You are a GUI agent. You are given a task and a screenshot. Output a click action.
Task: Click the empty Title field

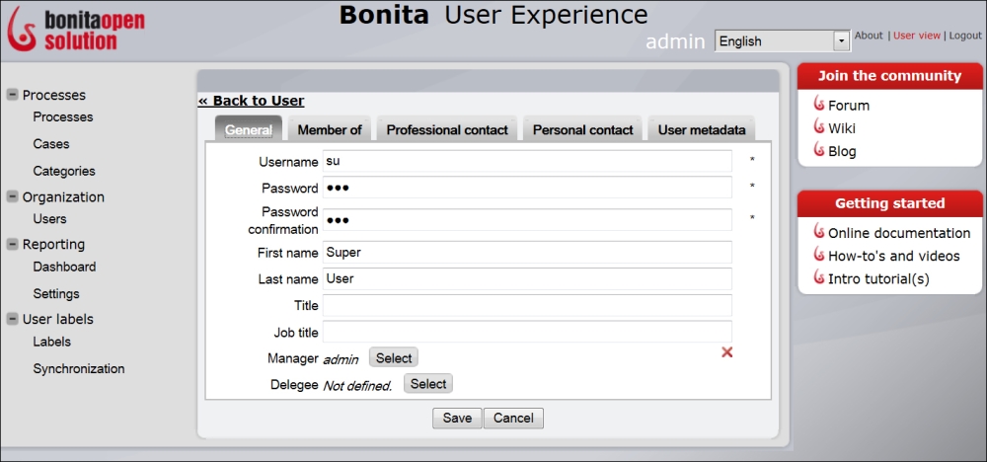(527, 305)
